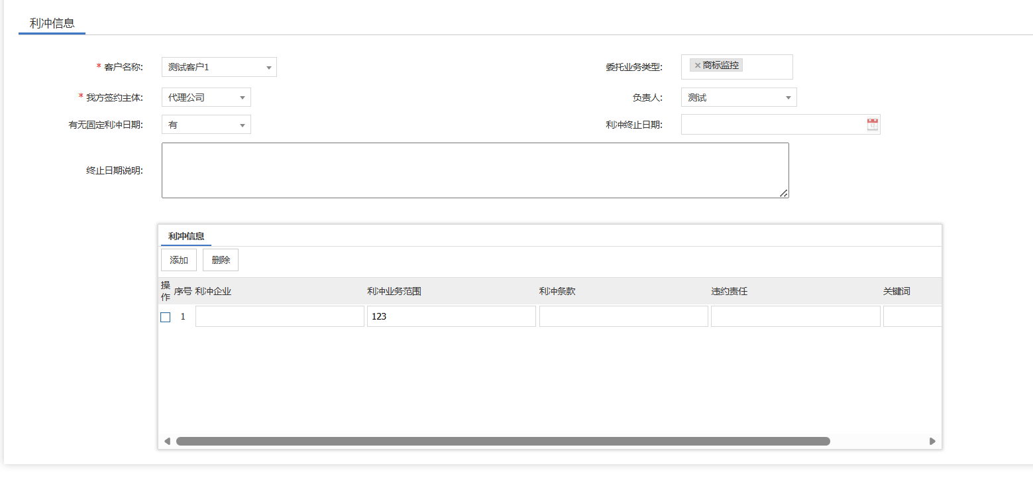Open the calendar icon for 利冲终止日期

click(872, 124)
